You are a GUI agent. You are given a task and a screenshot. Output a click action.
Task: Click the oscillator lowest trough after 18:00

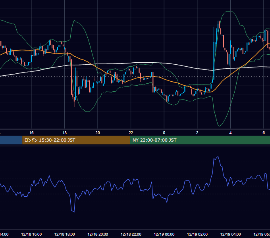[x=74, y=212]
